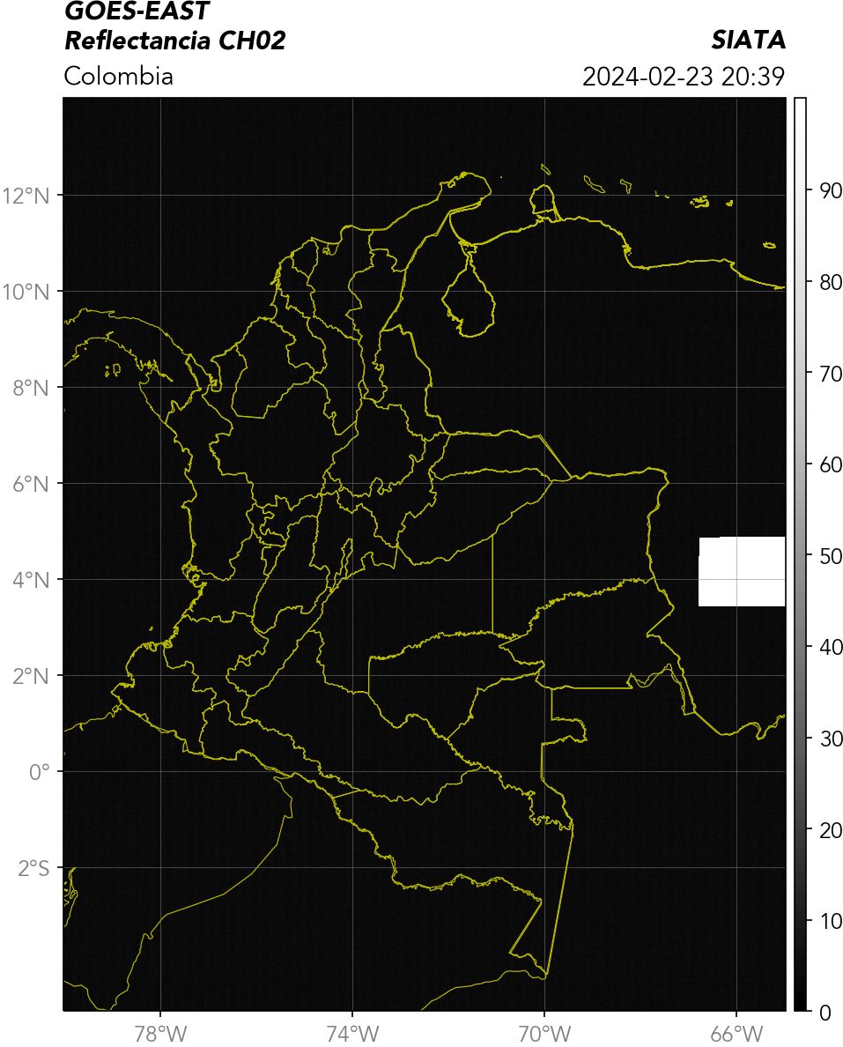Click the 78°W longitude label
The image size is (843, 1047).
click(x=161, y=1035)
